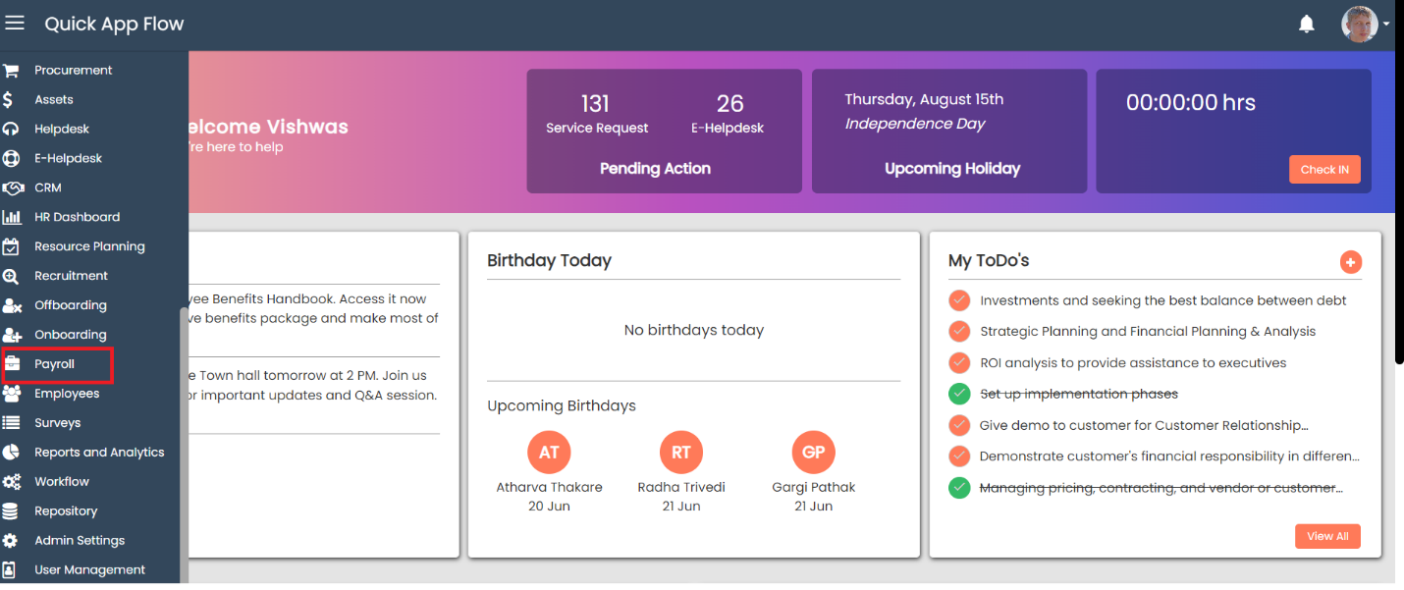Click the Procurement cart icon

point(11,71)
